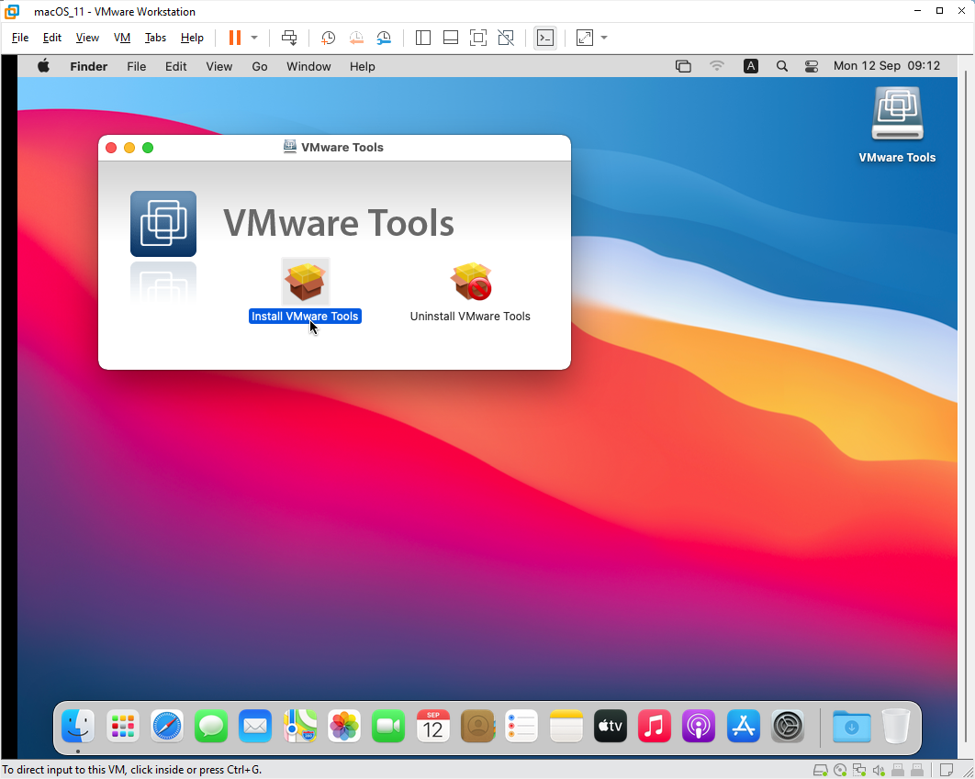Open Calendar from the Dock

click(432, 726)
